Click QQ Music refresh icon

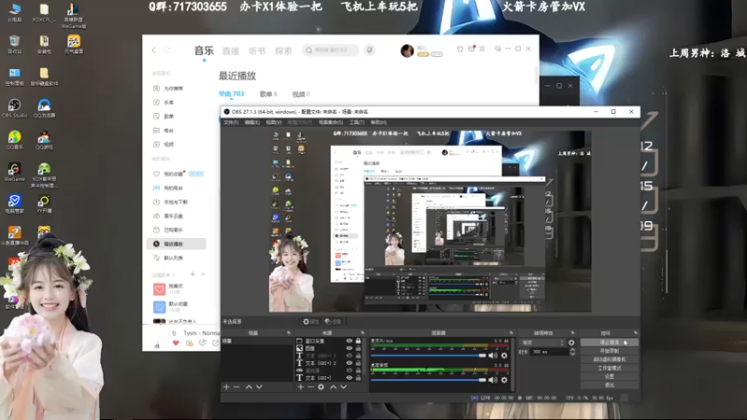pos(167,50)
